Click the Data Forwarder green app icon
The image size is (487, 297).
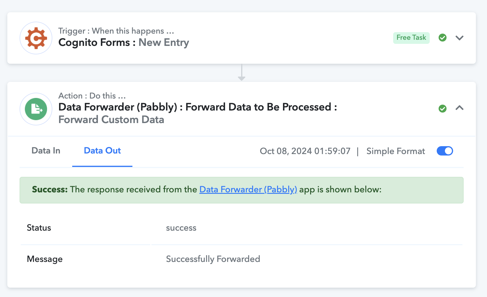pyautogui.click(x=36, y=109)
